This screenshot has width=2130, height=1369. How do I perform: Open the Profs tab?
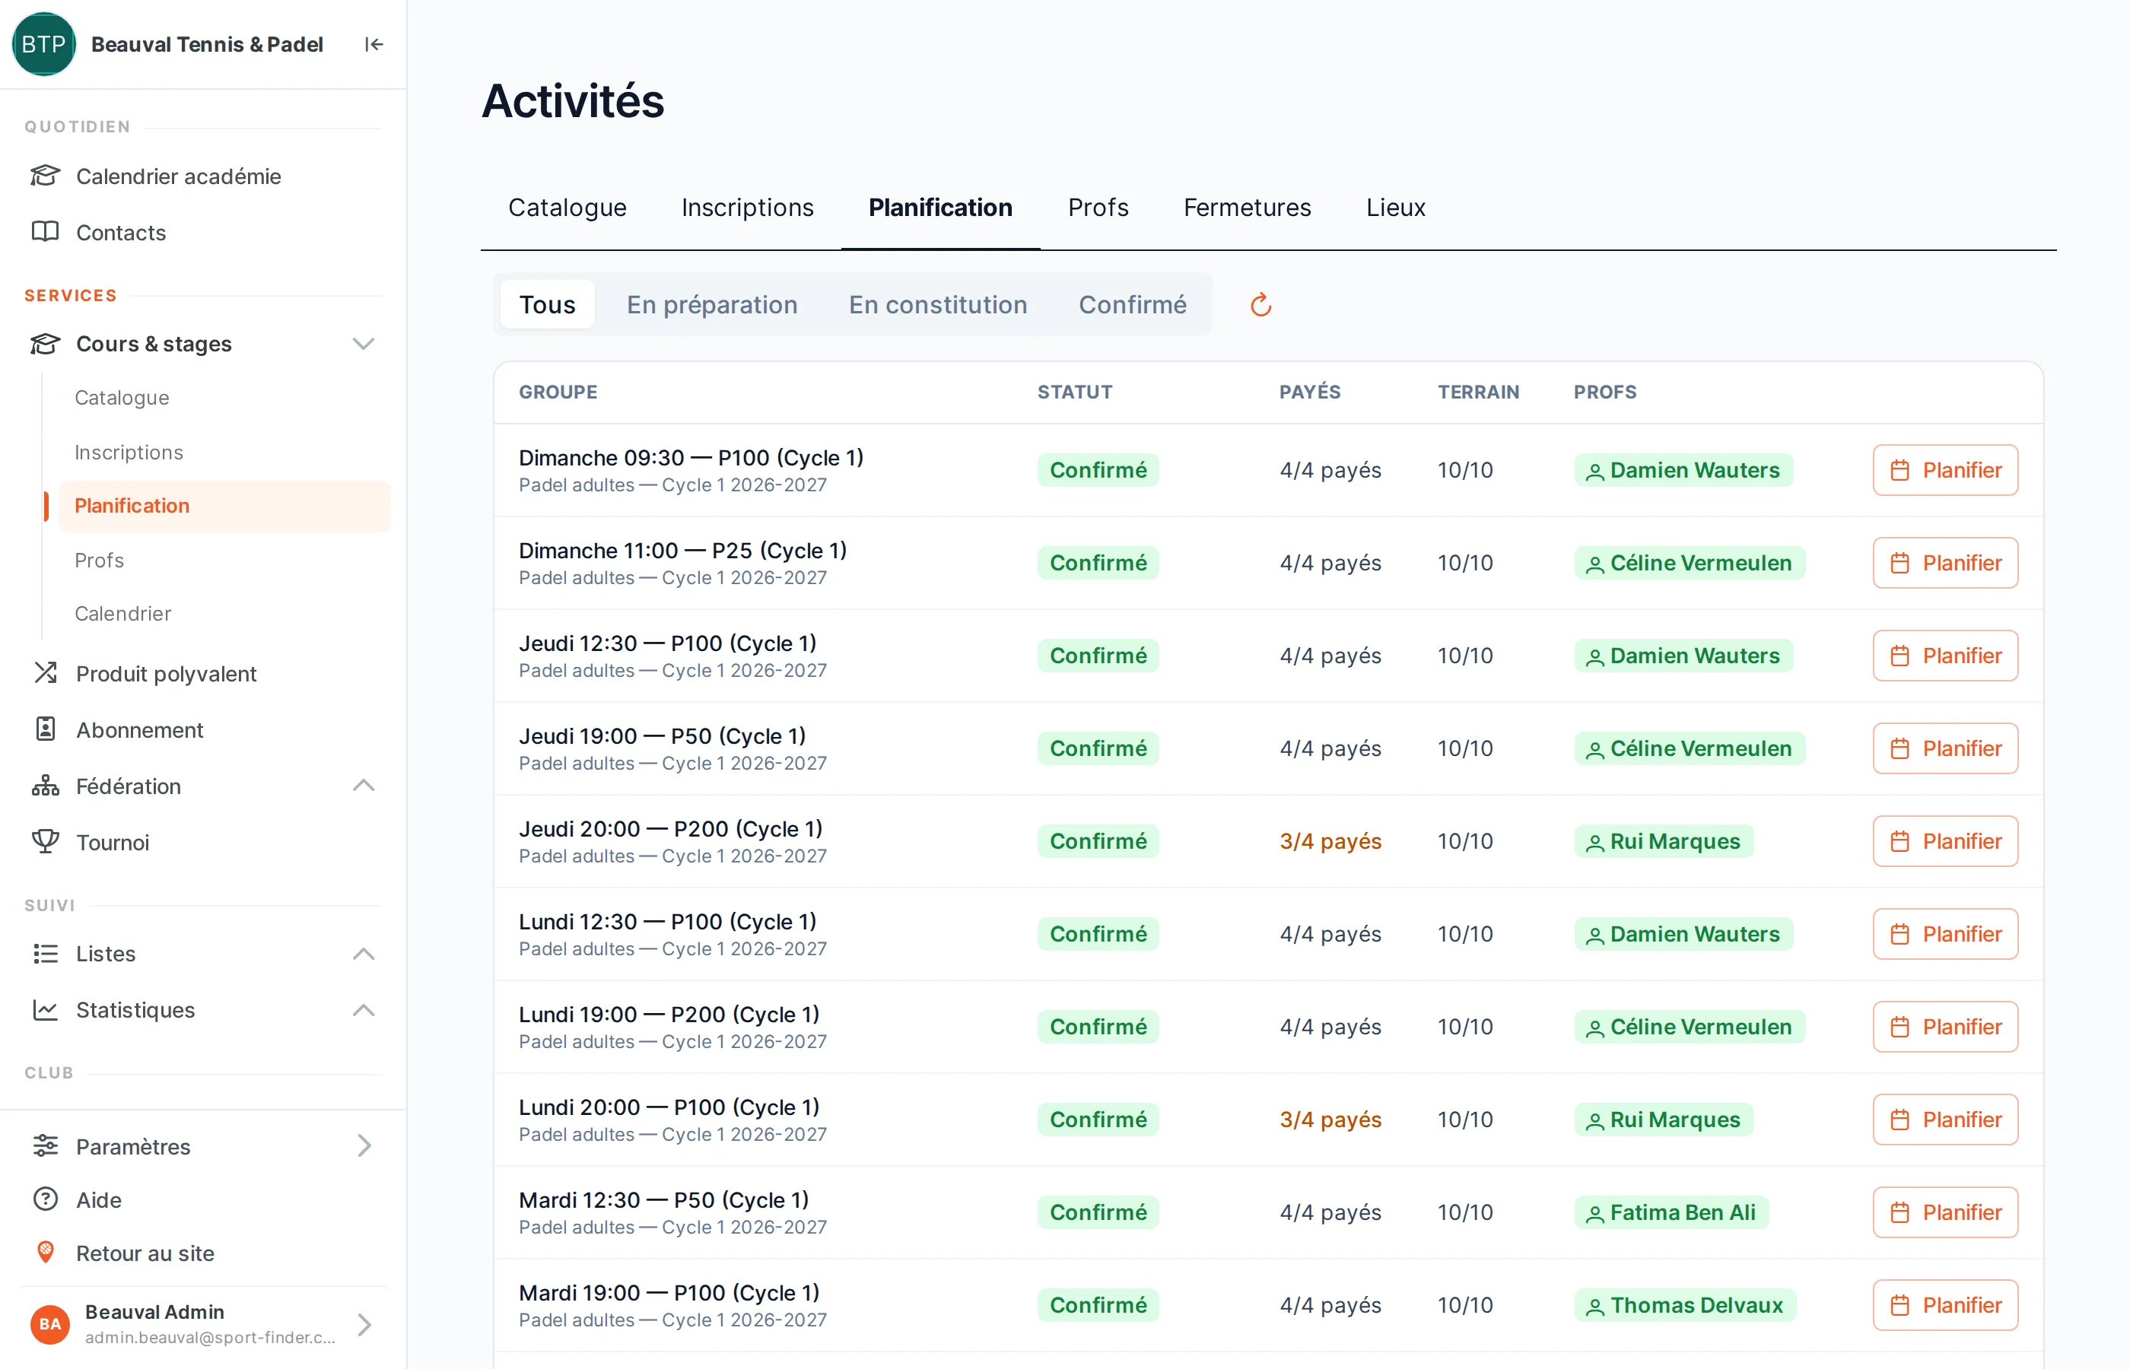[x=1098, y=207]
